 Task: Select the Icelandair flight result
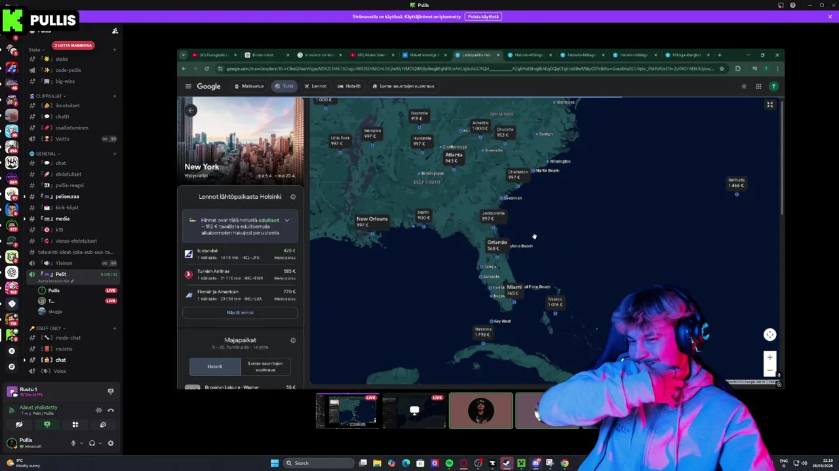[240, 254]
